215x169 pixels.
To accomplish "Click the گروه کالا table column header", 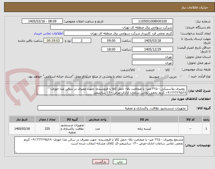I will (72, 119).
